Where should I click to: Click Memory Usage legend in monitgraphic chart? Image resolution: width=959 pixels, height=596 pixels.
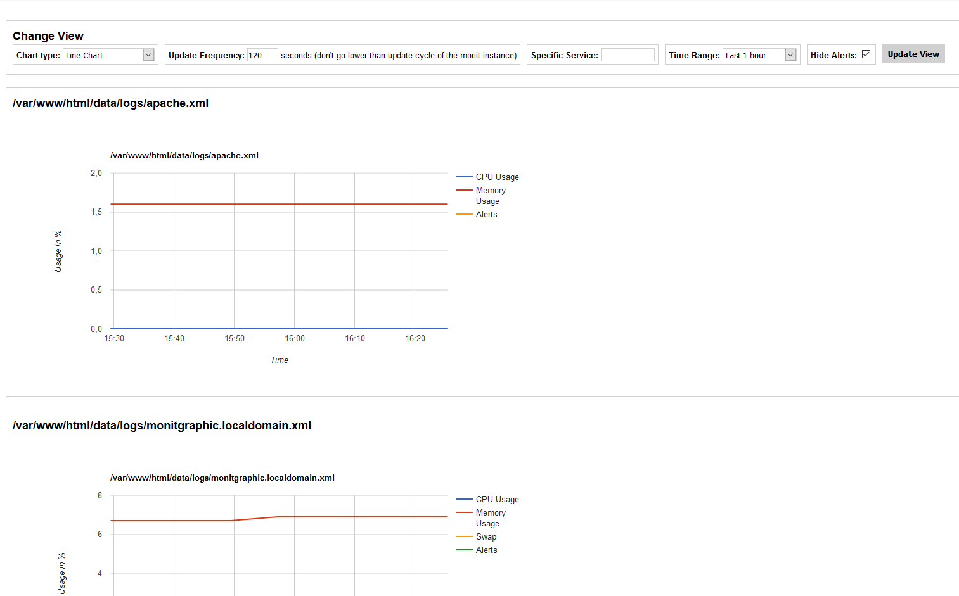[490, 518]
